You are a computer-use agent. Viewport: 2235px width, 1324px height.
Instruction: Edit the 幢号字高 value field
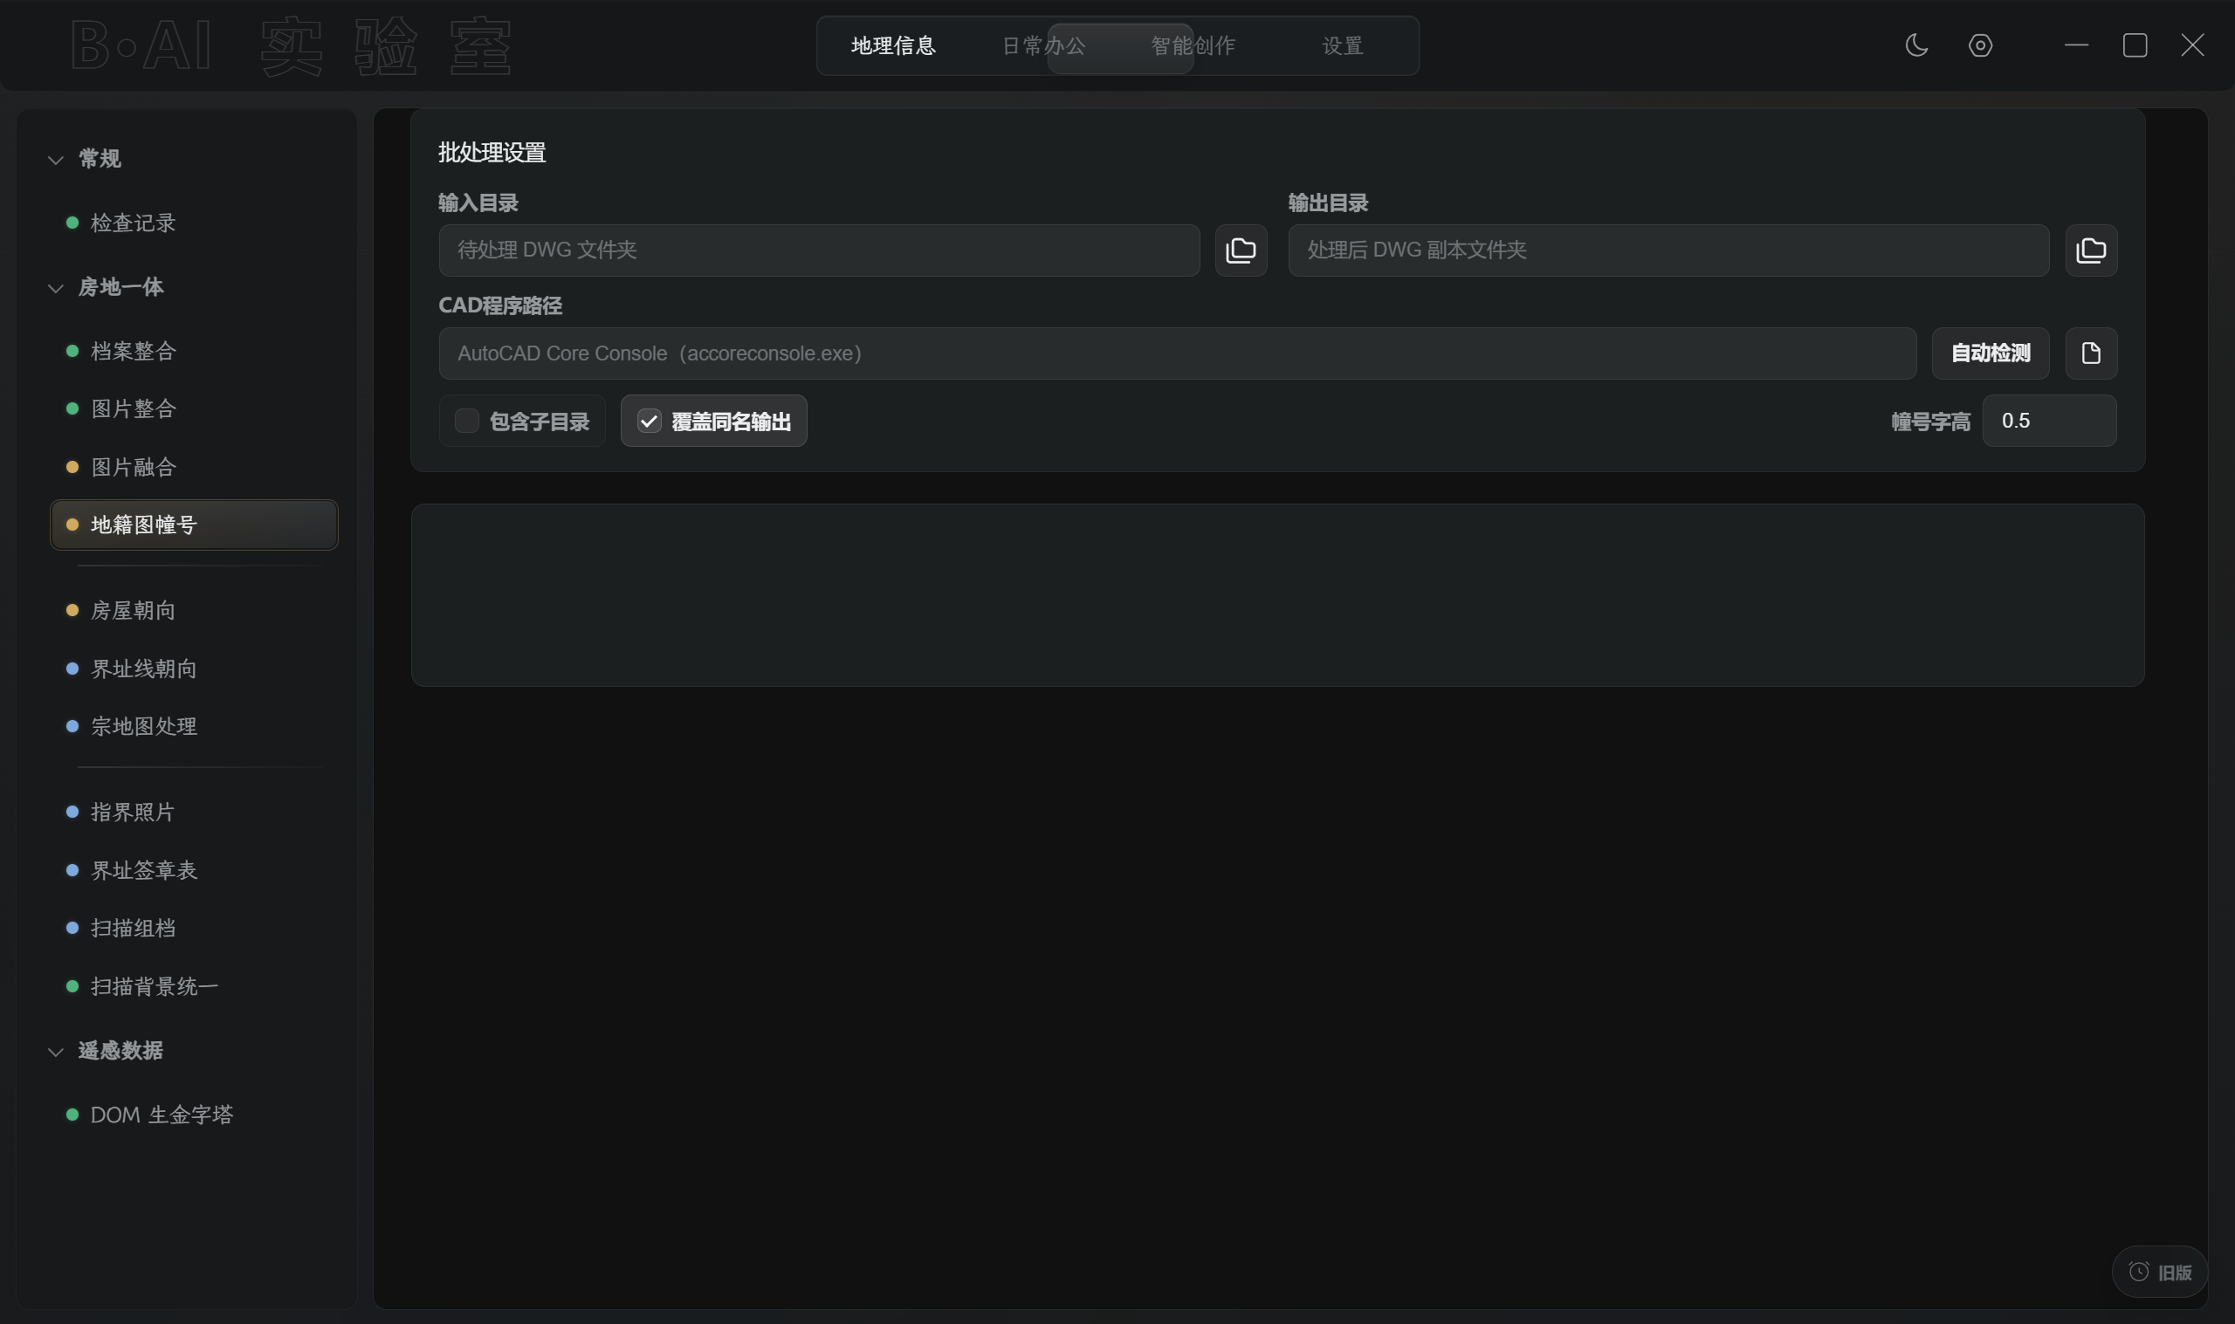(x=2048, y=421)
